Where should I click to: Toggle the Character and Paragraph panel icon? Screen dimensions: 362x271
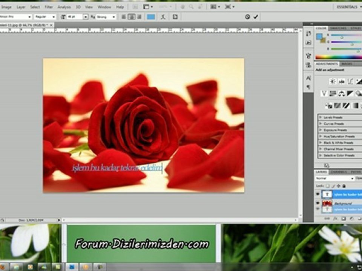(x=175, y=17)
